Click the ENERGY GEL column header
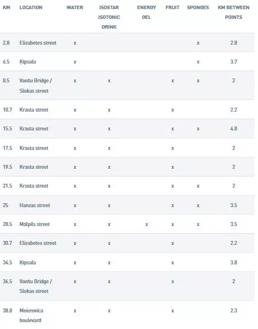 click(x=146, y=12)
